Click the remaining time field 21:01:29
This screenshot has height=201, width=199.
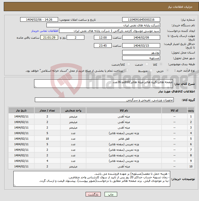click(49, 38)
